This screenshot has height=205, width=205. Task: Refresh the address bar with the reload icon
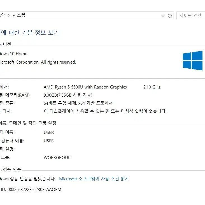coord(169,16)
